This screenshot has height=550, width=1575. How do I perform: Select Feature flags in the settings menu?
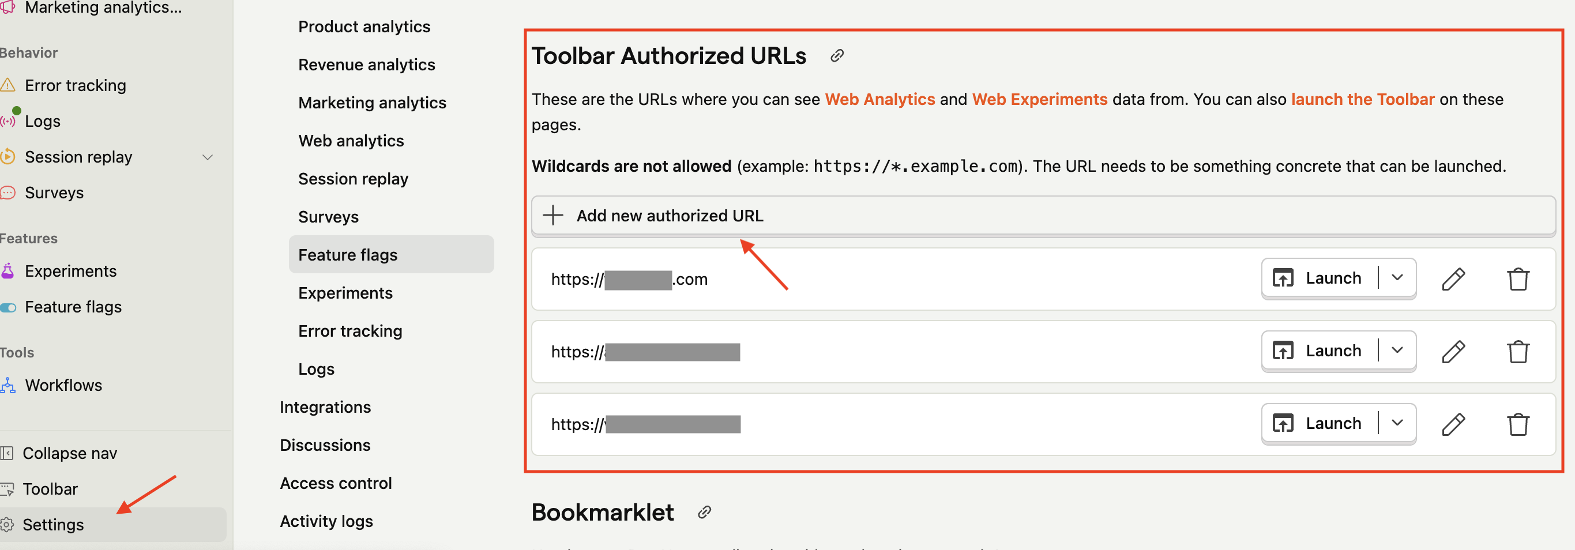click(x=348, y=255)
